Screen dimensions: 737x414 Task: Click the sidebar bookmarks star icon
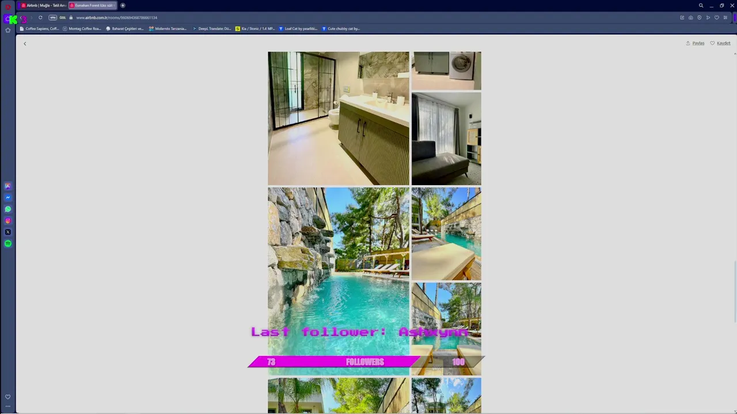7,30
